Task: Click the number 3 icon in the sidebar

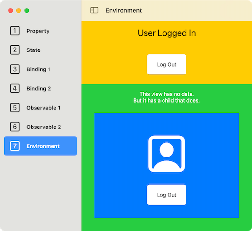Action: 15,69
